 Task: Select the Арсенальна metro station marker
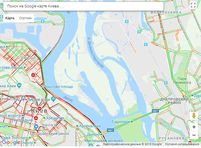[77, 126]
